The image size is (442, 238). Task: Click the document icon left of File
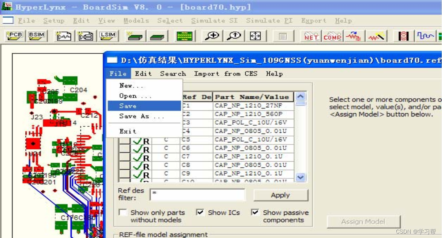[x=8, y=20]
